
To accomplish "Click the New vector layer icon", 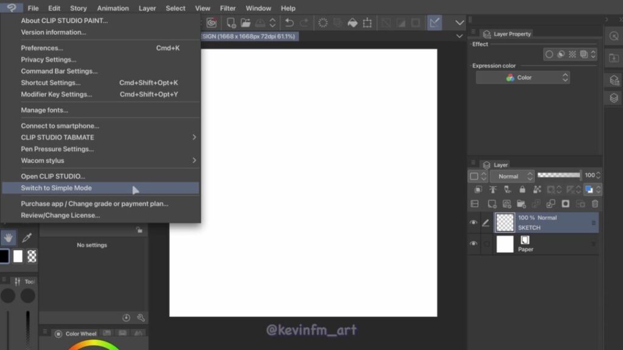I will tap(507, 204).
